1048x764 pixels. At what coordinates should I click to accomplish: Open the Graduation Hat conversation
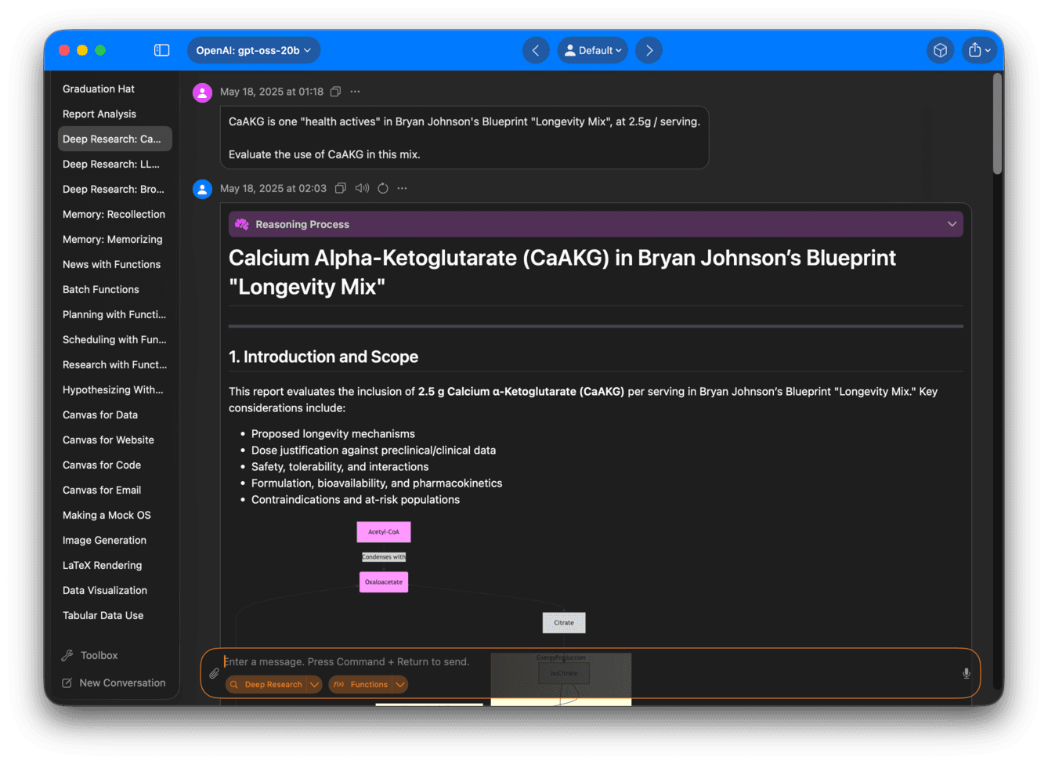115,89
